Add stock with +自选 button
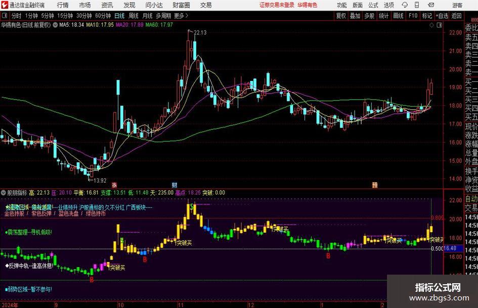Viewport: 478px width, 308px height. coord(442,16)
